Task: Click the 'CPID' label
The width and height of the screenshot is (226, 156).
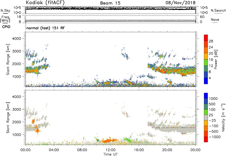Action: 6,27
